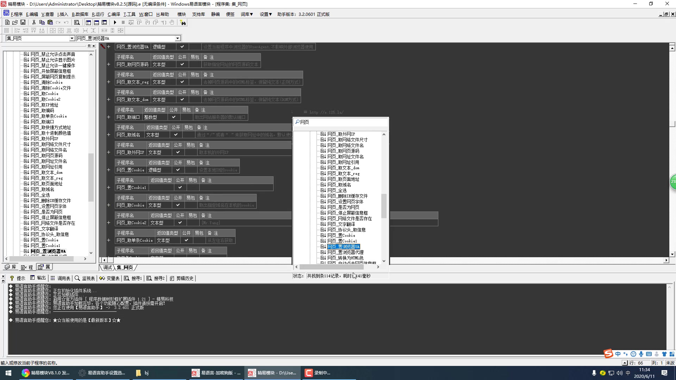Image resolution: width=676 pixels, height=380 pixels.
Task: Select 网页_置浏览器代理 in search results
Action: [345, 252]
